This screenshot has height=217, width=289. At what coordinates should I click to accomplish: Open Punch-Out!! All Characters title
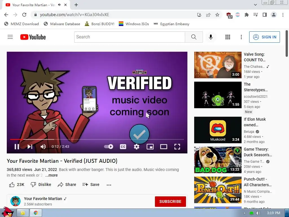tap(257, 182)
